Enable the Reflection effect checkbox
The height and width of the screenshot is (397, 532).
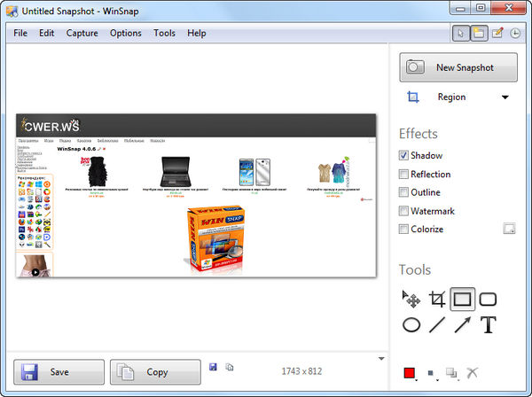point(404,175)
